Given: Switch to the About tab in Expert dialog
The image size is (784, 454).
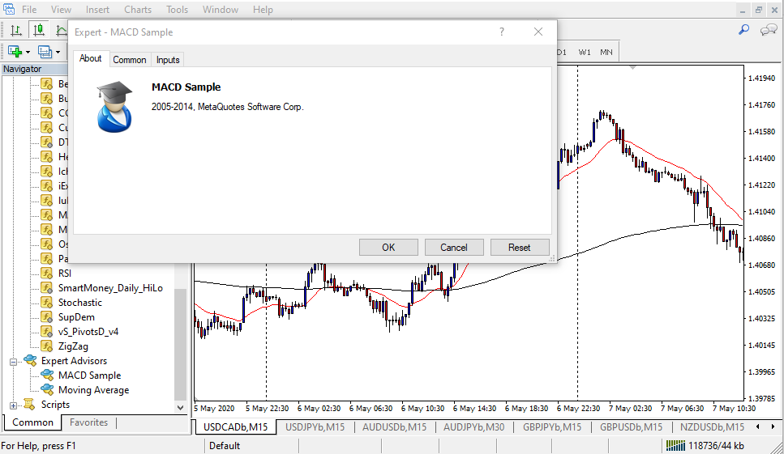Looking at the screenshot, I should click(x=91, y=58).
